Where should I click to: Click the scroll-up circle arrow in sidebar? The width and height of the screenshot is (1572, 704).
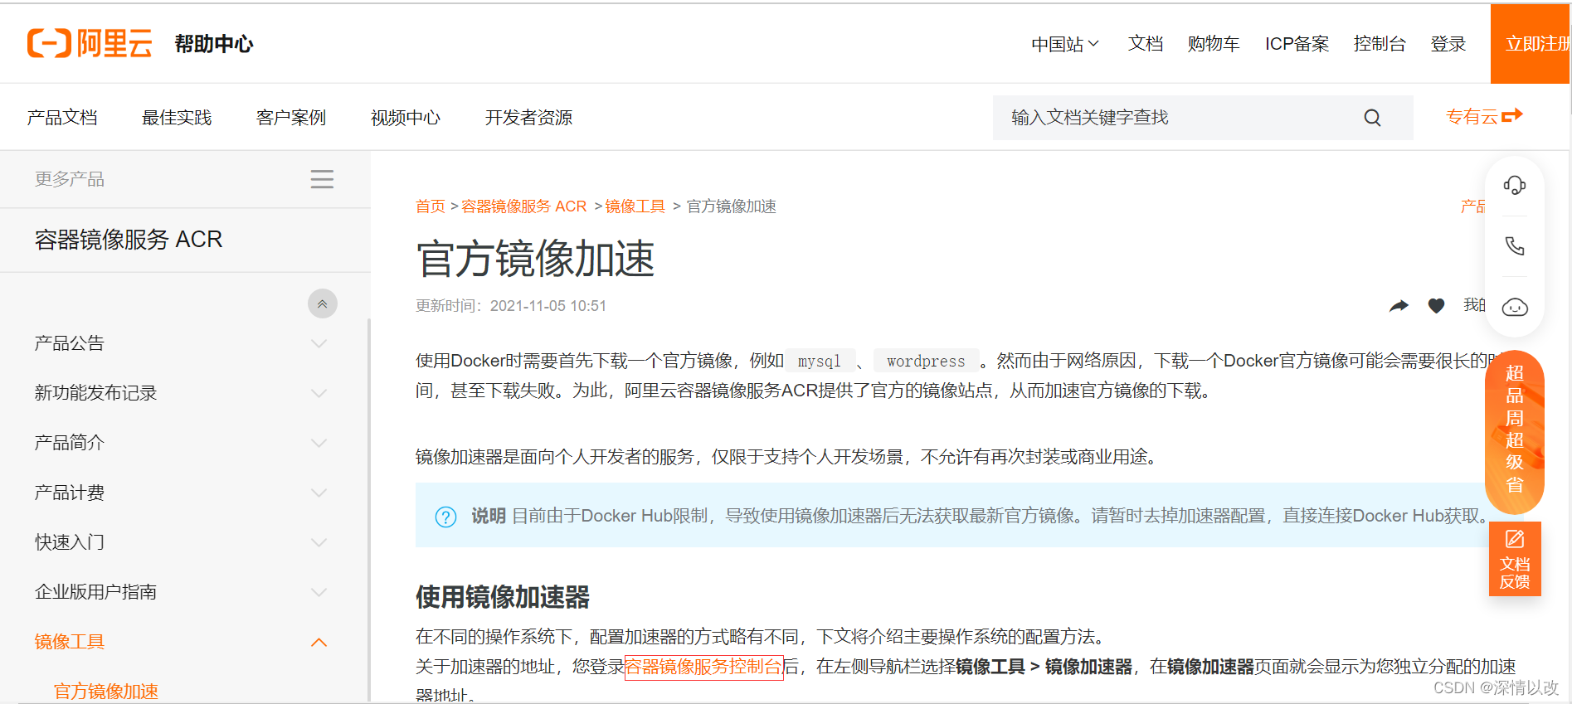[323, 303]
